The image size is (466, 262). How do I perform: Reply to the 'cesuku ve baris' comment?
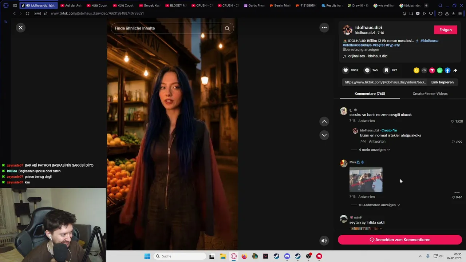pyautogui.click(x=366, y=121)
